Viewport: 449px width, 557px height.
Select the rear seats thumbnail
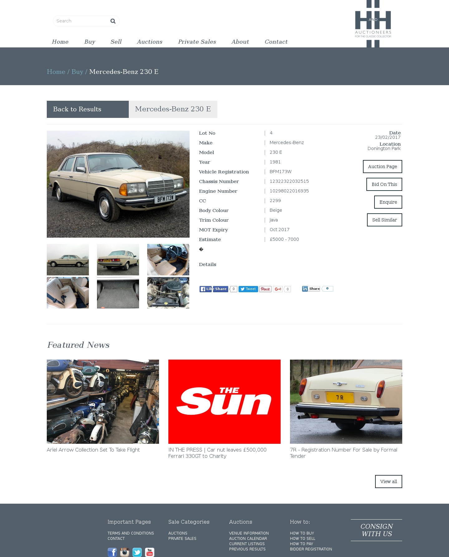[x=68, y=293]
